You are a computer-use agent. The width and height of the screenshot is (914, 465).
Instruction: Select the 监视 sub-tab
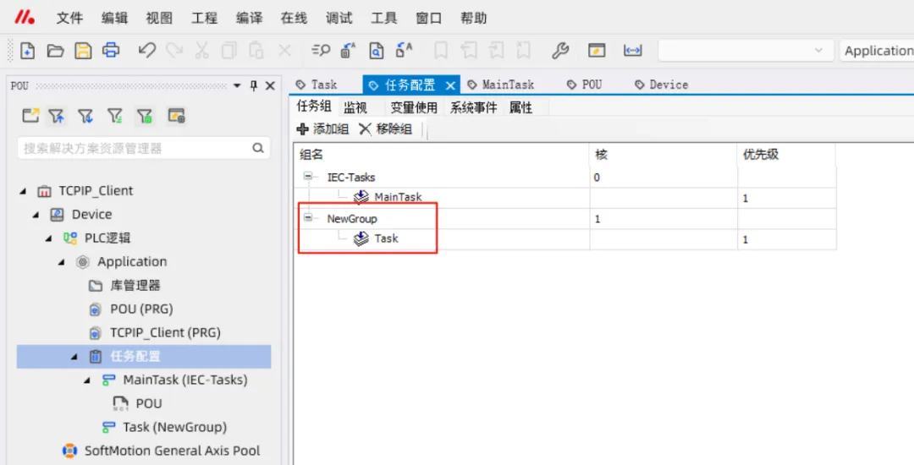click(355, 107)
